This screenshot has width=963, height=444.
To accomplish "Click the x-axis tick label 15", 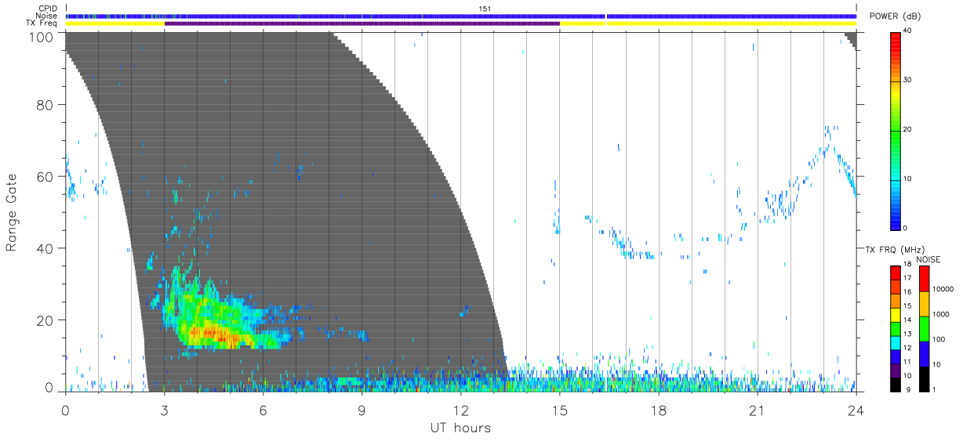I will click(x=559, y=410).
